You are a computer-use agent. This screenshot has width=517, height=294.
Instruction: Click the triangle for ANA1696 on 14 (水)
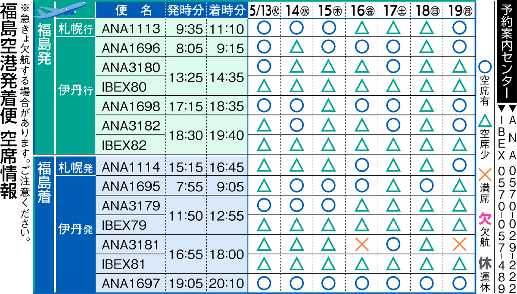pos(297,46)
